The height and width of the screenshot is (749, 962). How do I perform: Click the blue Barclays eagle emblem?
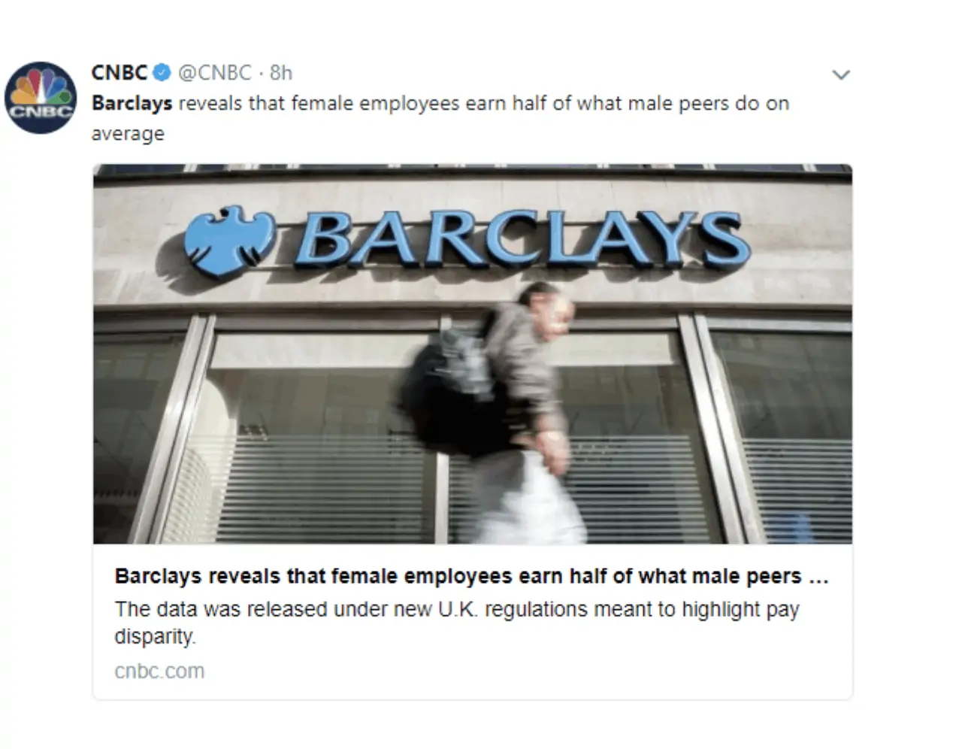(x=228, y=239)
